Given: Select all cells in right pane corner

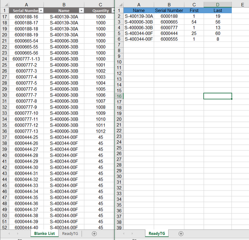Looking at the screenshot, I should click(x=119, y=5).
